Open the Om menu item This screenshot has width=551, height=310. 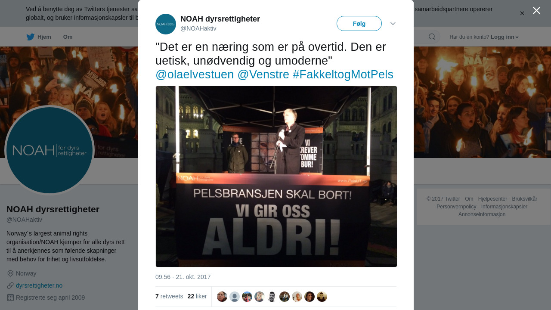click(68, 37)
